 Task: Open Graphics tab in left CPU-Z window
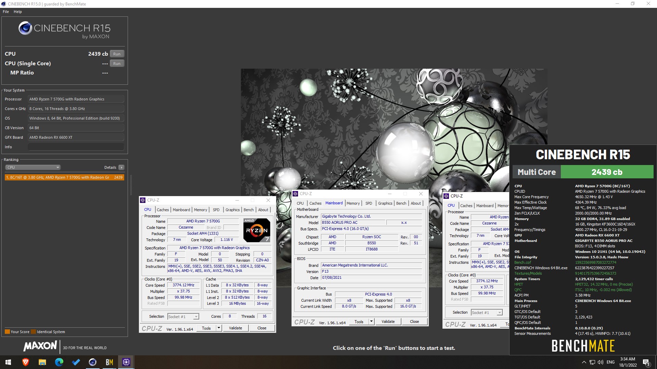pyautogui.click(x=233, y=210)
